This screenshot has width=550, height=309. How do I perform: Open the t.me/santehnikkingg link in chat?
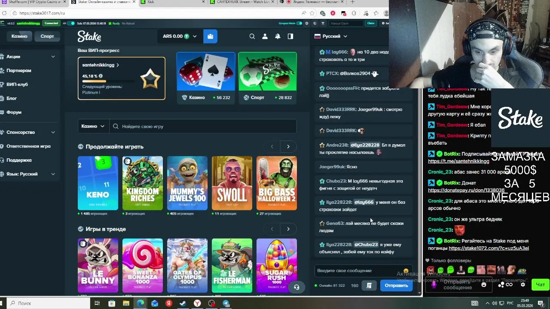tap(458, 161)
